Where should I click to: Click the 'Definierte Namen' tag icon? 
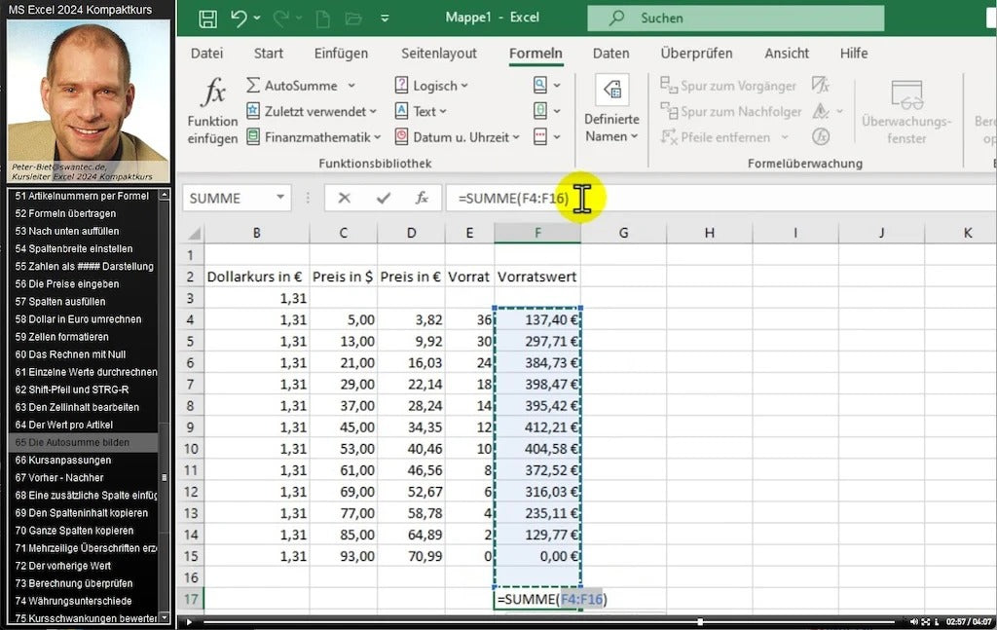pyautogui.click(x=611, y=91)
